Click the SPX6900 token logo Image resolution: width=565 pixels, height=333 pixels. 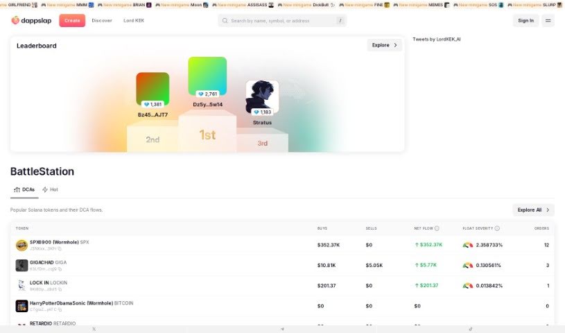click(21, 245)
